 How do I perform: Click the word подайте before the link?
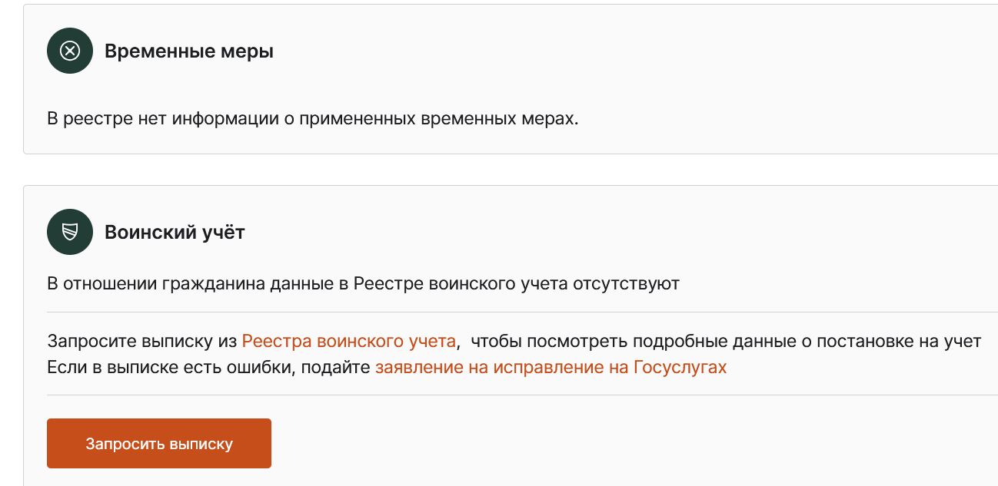click(x=336, y=367)
